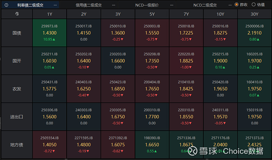Click the 1Y column header
272x160 pixels.
pyautogui.click(x=49, y=14)
